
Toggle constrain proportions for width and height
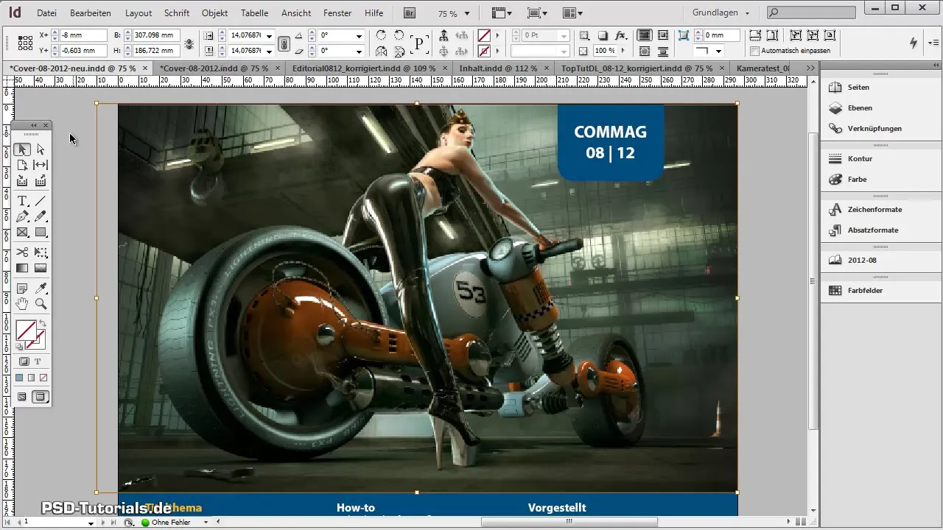[x=189, y=43]
